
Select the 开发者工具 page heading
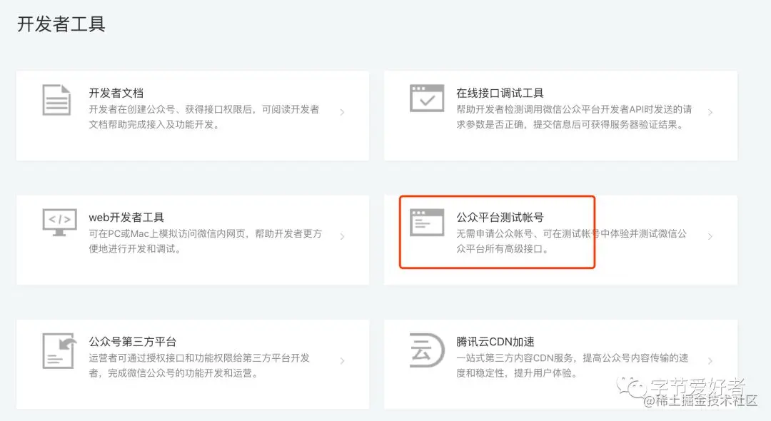click(x=61, y=24)
